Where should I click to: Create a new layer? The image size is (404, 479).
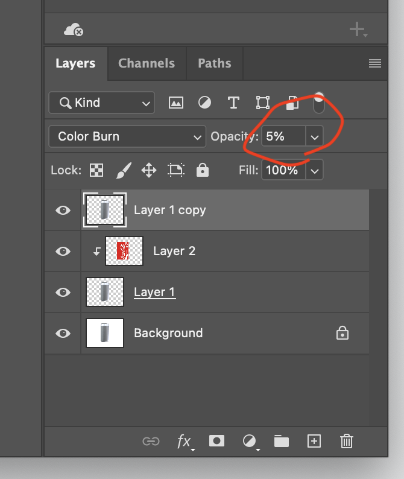click(x=314, y=441)
